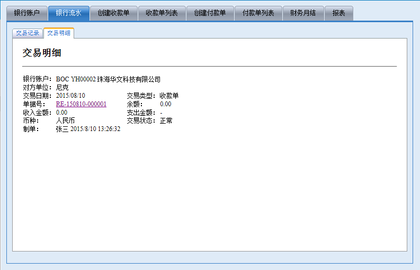The width and height of the screenshot is (420, 270).
Task: Click the 支出金额： field label
Action: [x=141, y=112]
